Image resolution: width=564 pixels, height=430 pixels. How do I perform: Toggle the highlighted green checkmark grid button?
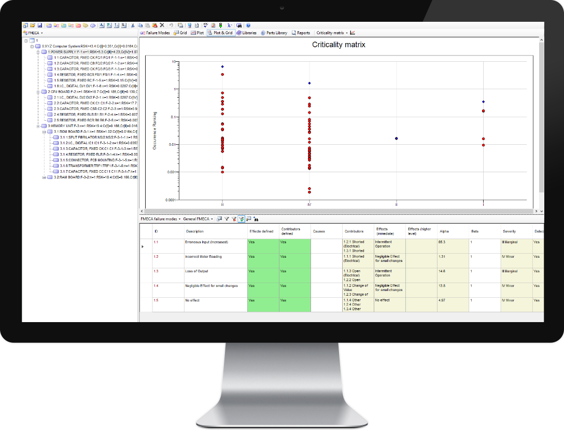(x=241, y=219)
